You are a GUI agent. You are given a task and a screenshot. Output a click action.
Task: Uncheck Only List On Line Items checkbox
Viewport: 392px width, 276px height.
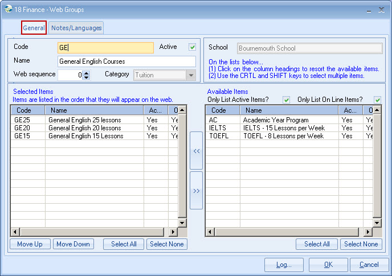[377, 100]
